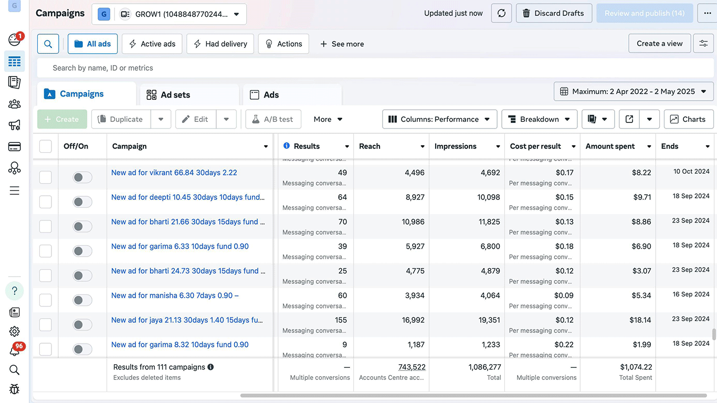Open campaign New ad for jaya 21.13

[187, 320]
